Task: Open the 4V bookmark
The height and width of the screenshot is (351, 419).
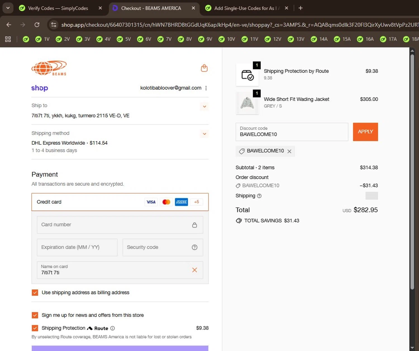Action: pos(104,39)
